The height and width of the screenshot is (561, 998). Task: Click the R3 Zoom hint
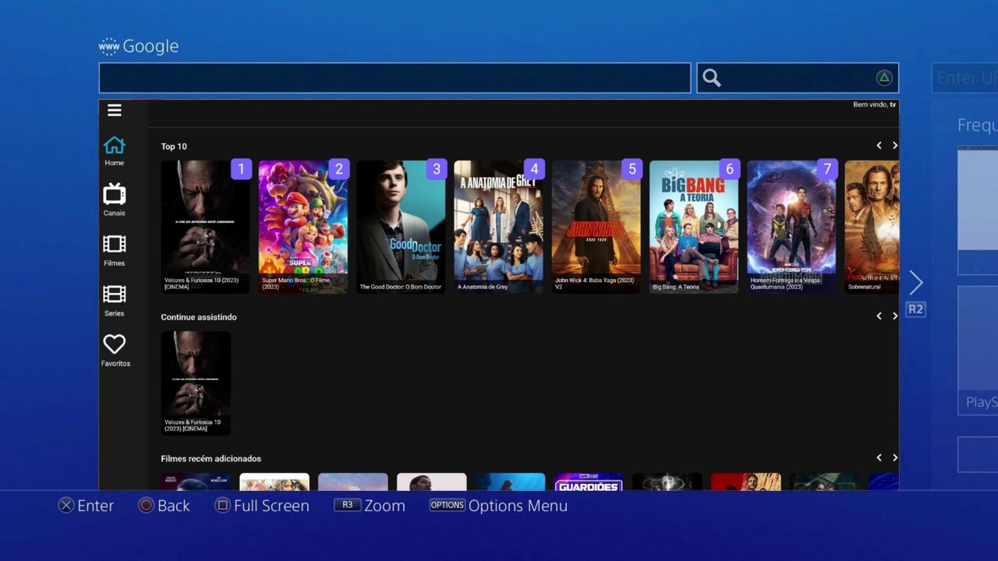pyautogui.click(x=370, y=506)
